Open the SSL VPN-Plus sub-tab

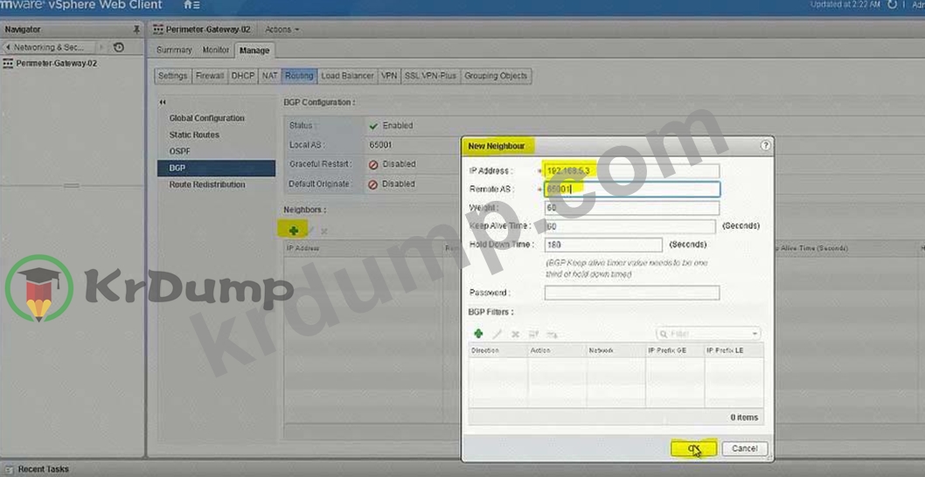pos(430,75)
